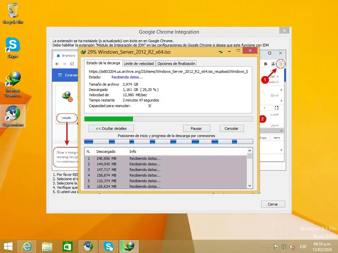The image size is (338, 253).
Task: Open the Recycle Bin desktop icon
Action: tap(13, 13)
